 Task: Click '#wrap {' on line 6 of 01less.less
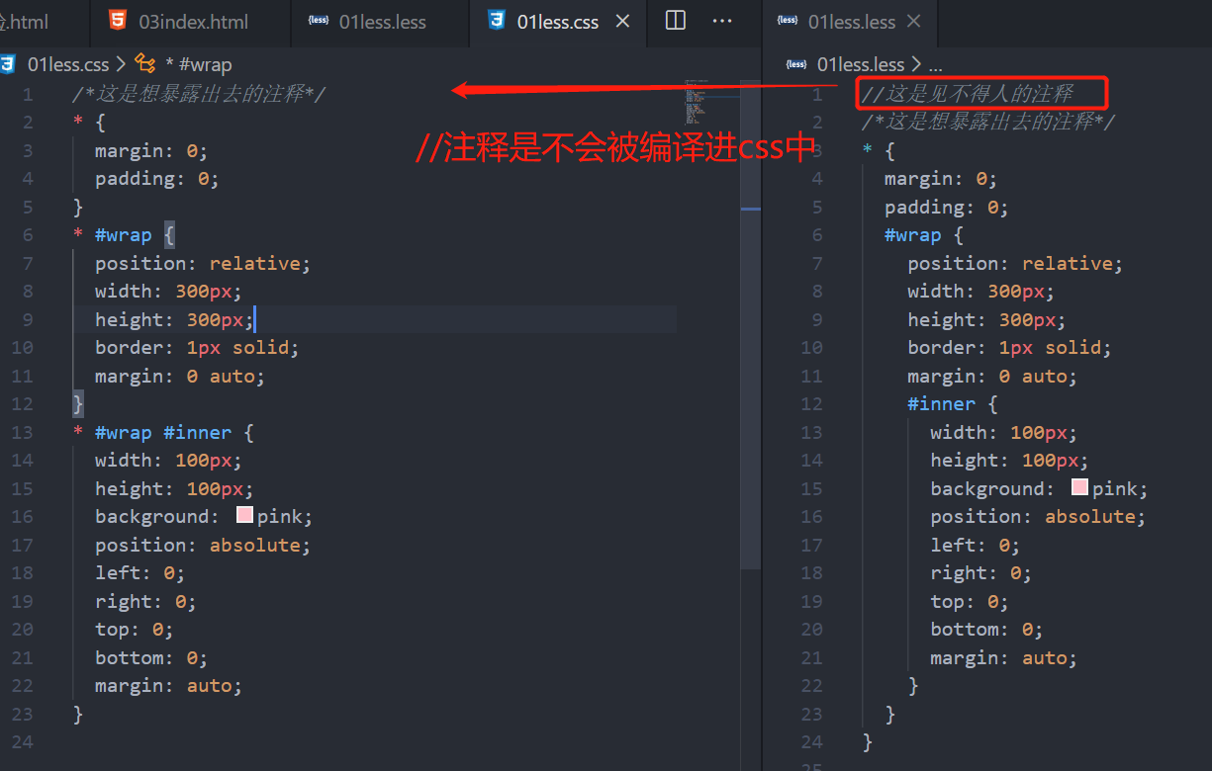pos(924,235)
